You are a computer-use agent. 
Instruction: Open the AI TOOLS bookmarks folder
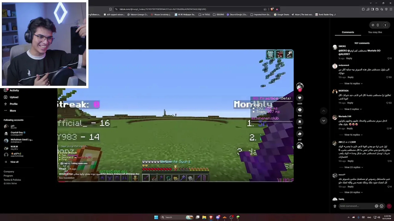[204, 14]
